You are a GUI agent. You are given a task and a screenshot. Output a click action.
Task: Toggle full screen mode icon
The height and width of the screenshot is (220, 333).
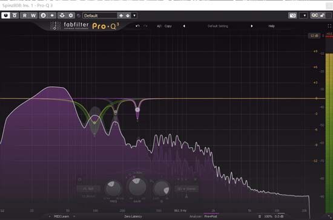(329, 26)
